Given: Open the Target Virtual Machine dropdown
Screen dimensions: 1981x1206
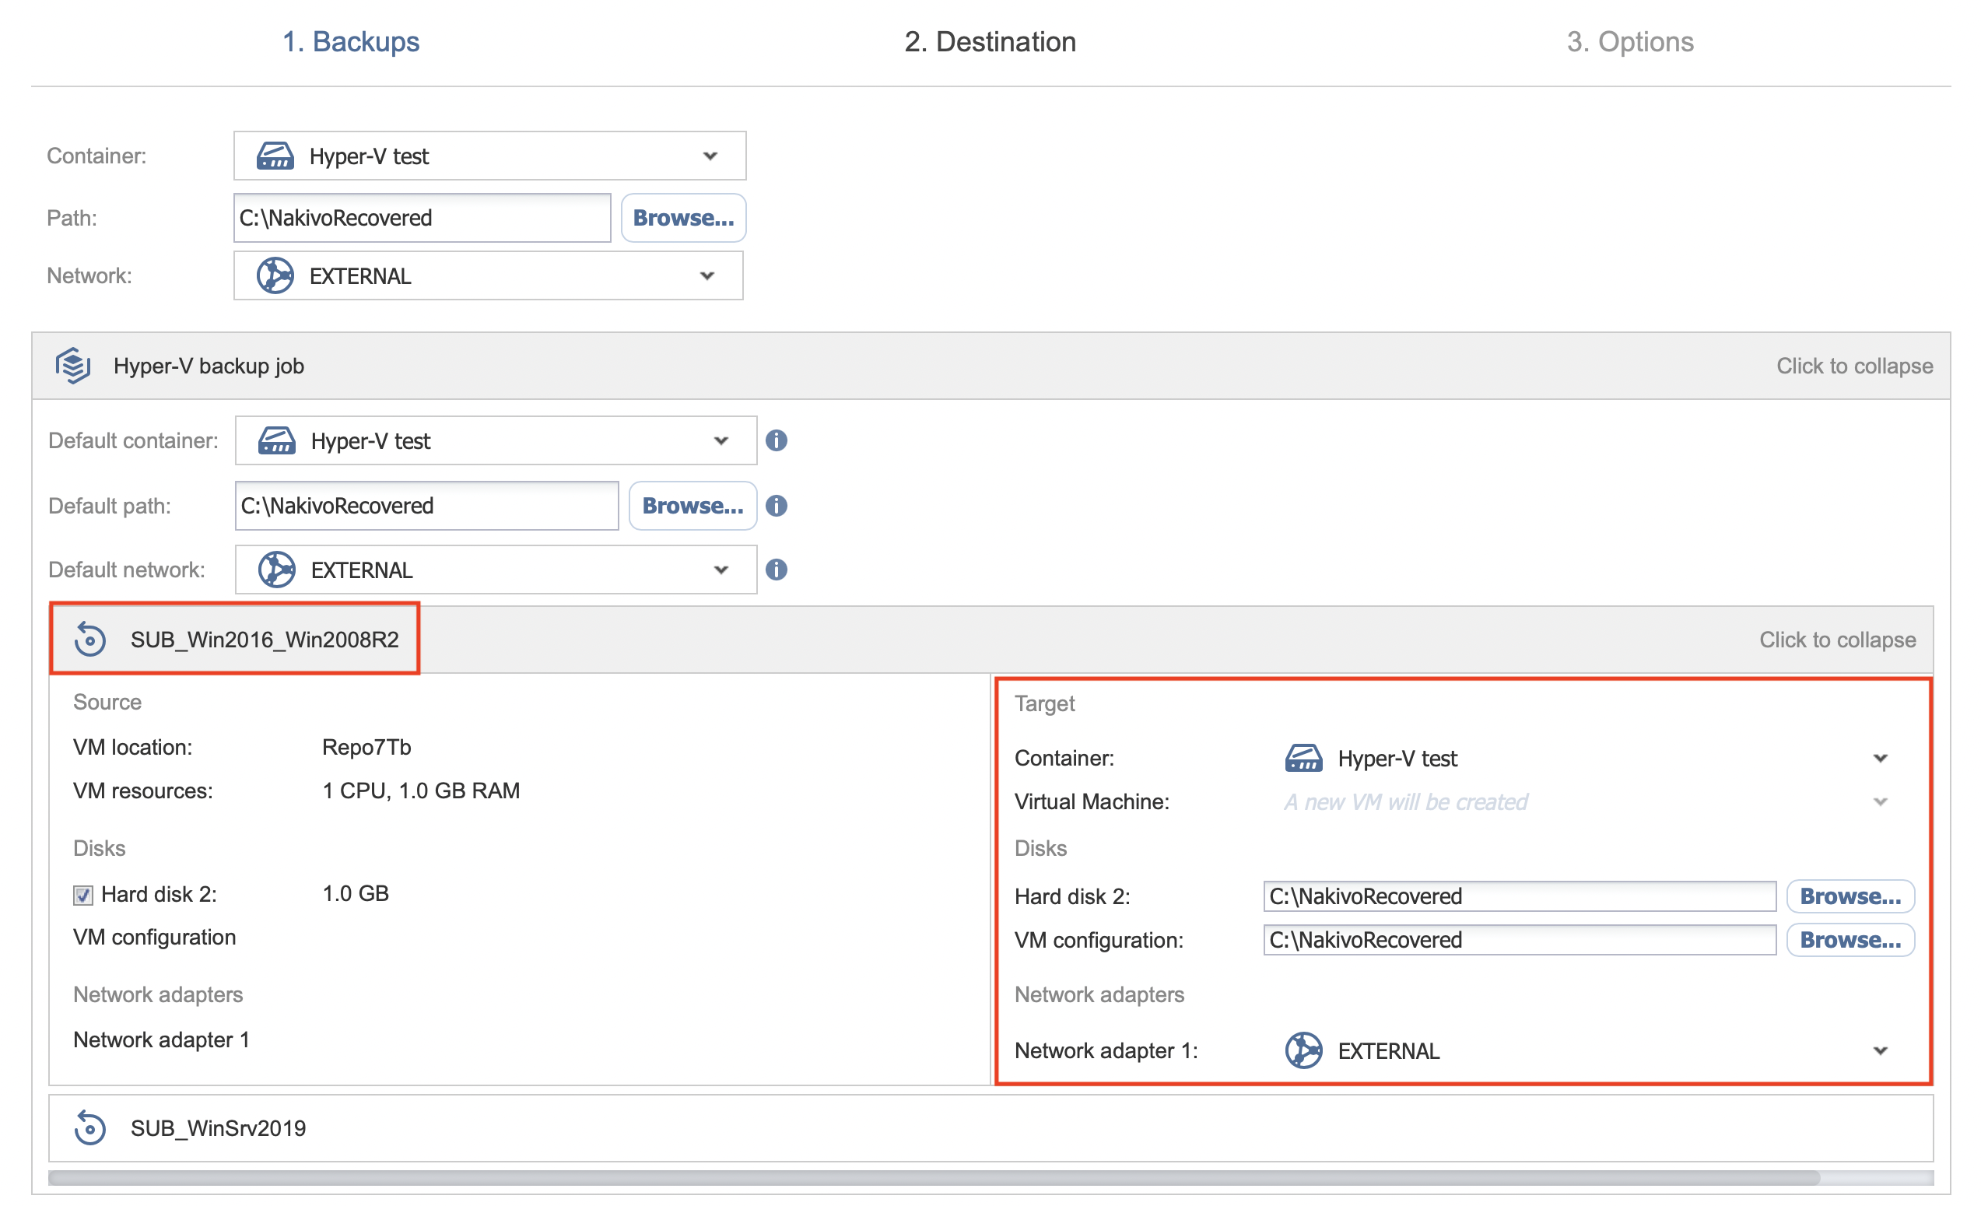Looking at the screenshot, I should pos(1880,801).
